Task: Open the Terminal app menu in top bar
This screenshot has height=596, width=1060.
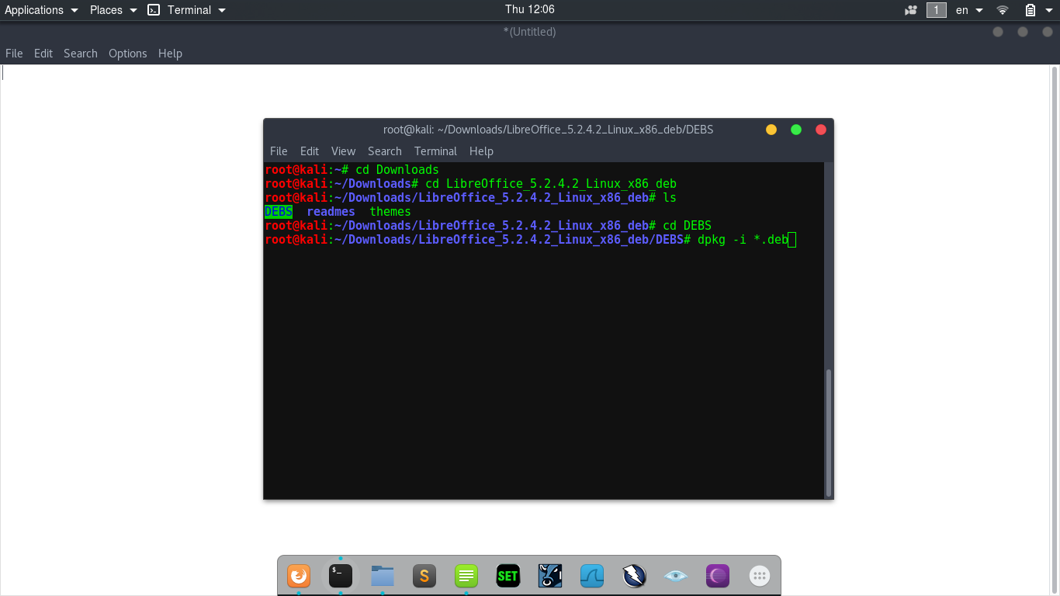Action: pyautogui.click(x=187, y=10)
